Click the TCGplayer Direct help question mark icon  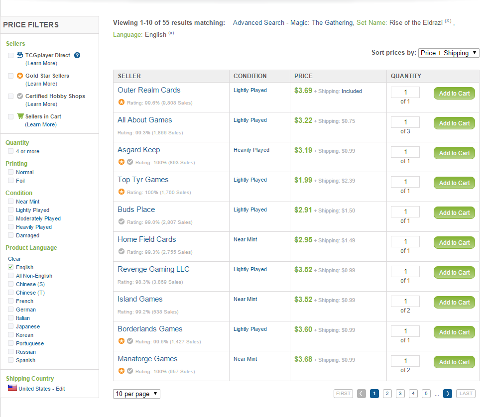(77, 55)
